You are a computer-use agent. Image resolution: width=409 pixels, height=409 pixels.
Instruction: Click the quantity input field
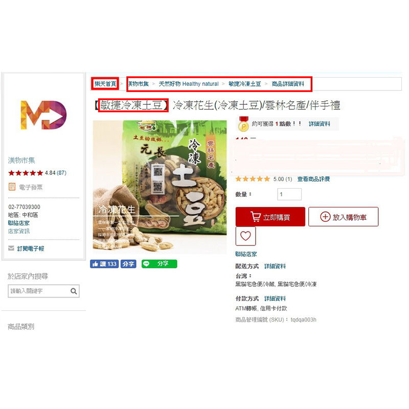pos(289,194)
